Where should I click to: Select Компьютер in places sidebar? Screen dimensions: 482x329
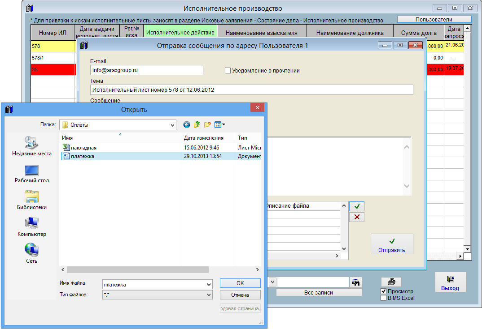pyautogui.click(x=31, y=227)
